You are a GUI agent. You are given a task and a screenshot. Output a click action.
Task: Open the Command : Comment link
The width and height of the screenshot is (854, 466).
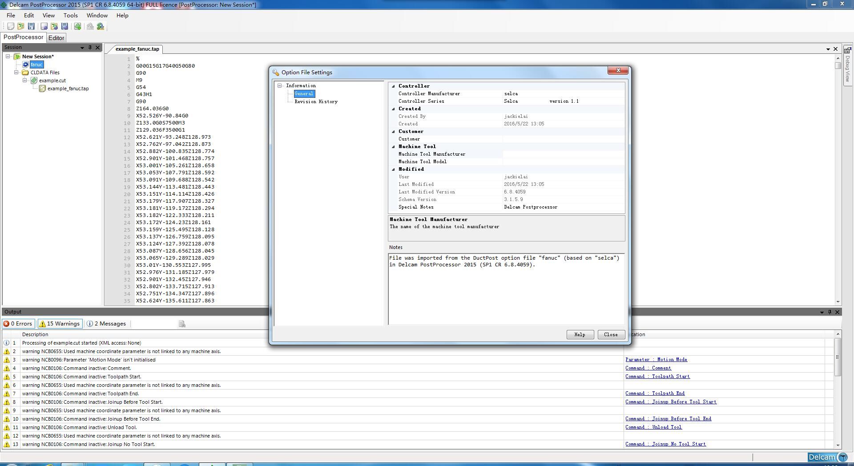[x=648, y=368]
